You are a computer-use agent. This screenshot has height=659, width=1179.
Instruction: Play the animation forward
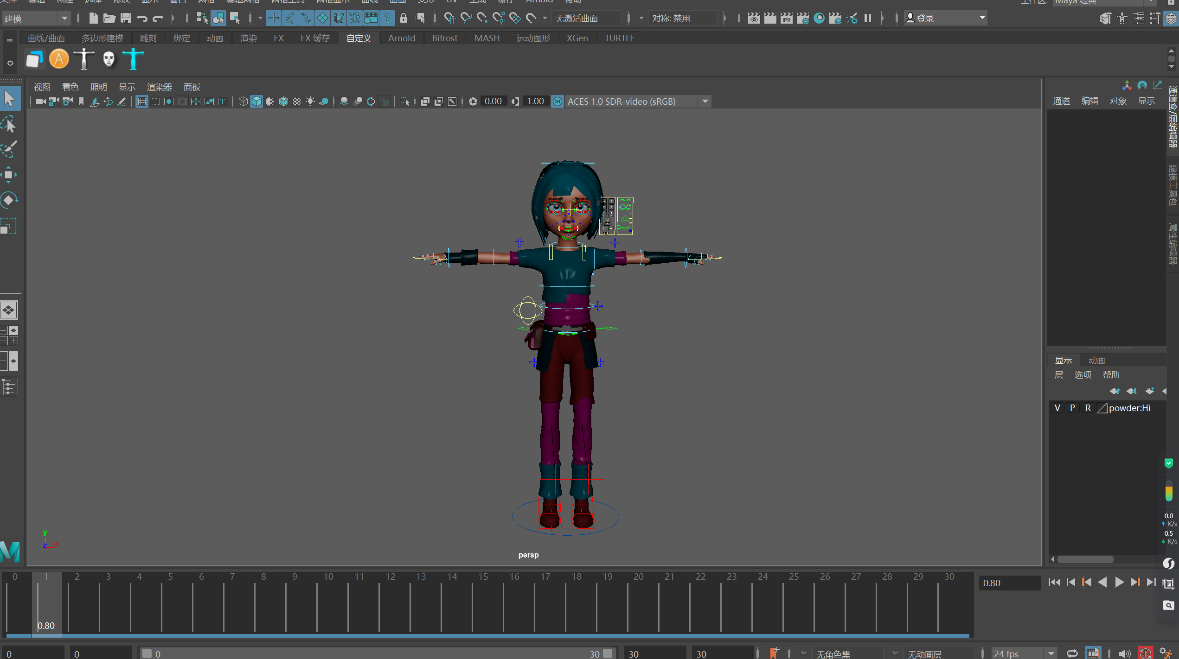coord(1119,583)
